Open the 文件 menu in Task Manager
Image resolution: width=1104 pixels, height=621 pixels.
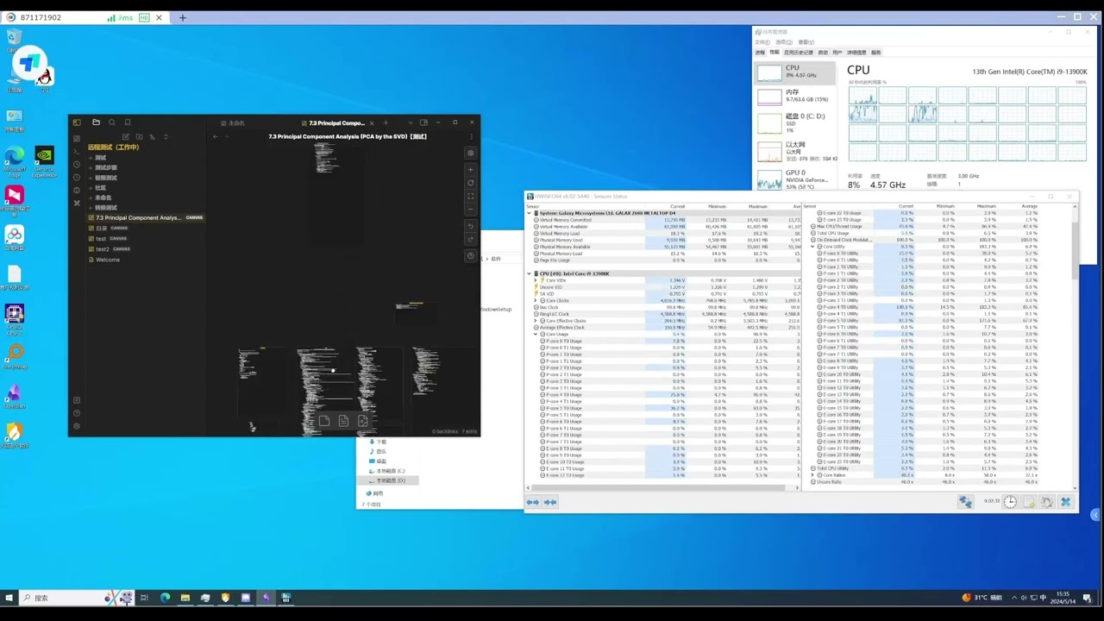[x=762, y=42]
